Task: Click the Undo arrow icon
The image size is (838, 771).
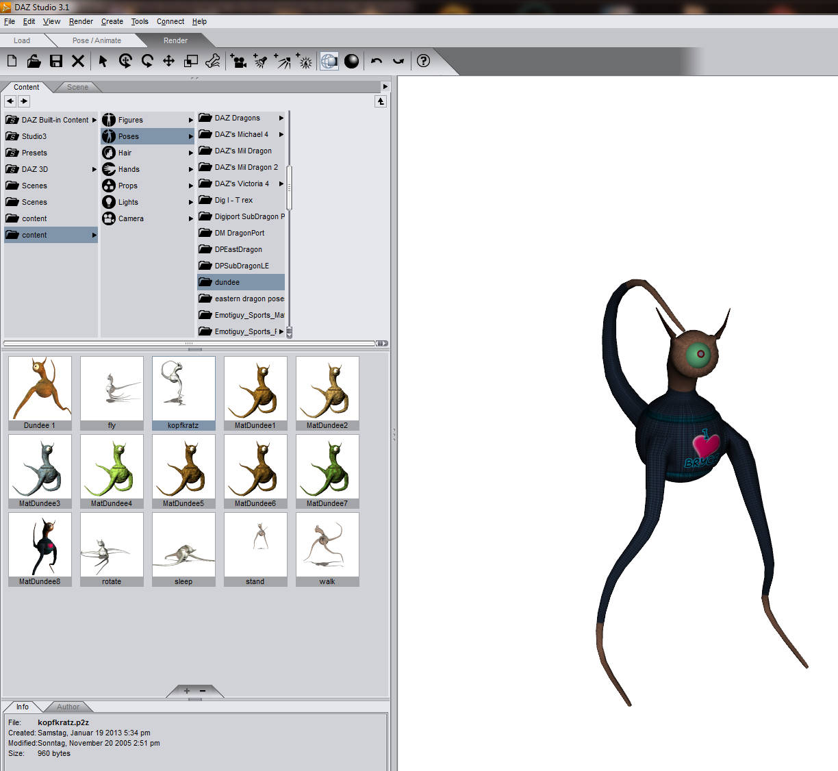Action: pyautogui.click(x=377, y=61)
